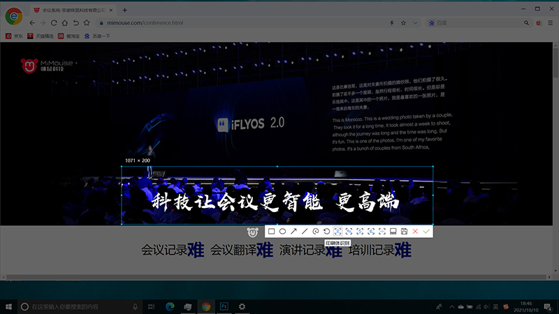Open the 京东 bookmark

point(14,36)
